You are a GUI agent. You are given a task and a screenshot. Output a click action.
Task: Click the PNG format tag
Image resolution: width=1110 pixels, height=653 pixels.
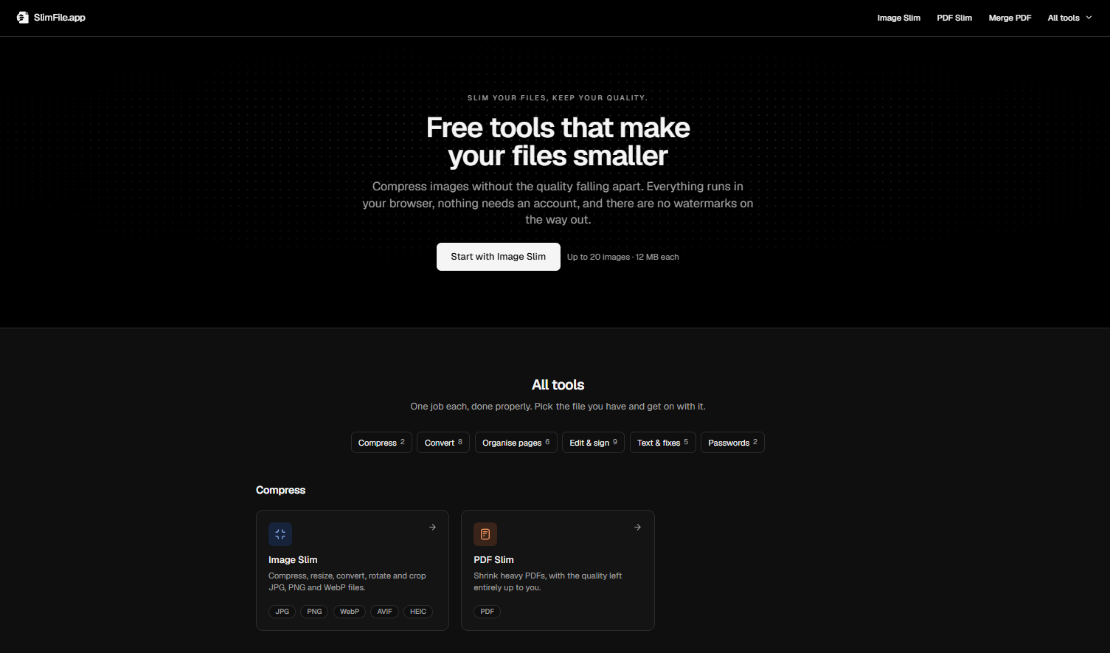coord(314,612)
